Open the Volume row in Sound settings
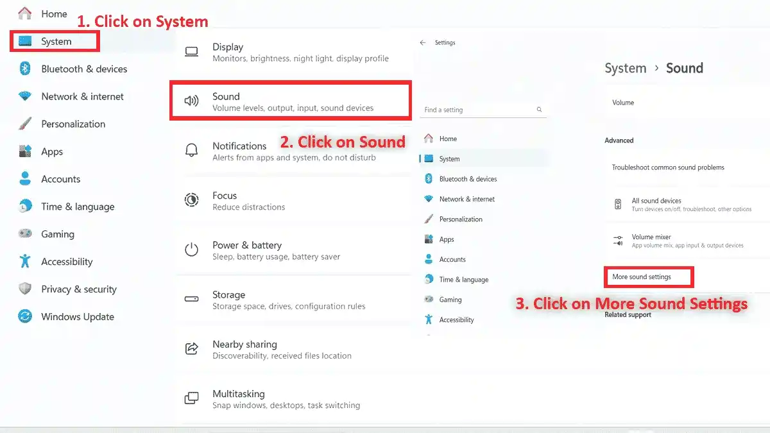This screenshot has height=433, width=770. [x=687, y=103]
